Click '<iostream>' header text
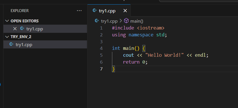Viewport: 238px width, 108px height. [x=151, y=28]
